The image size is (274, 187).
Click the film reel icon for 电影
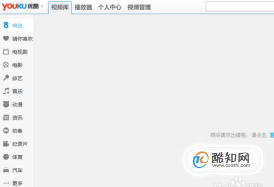tap(6, 65)
